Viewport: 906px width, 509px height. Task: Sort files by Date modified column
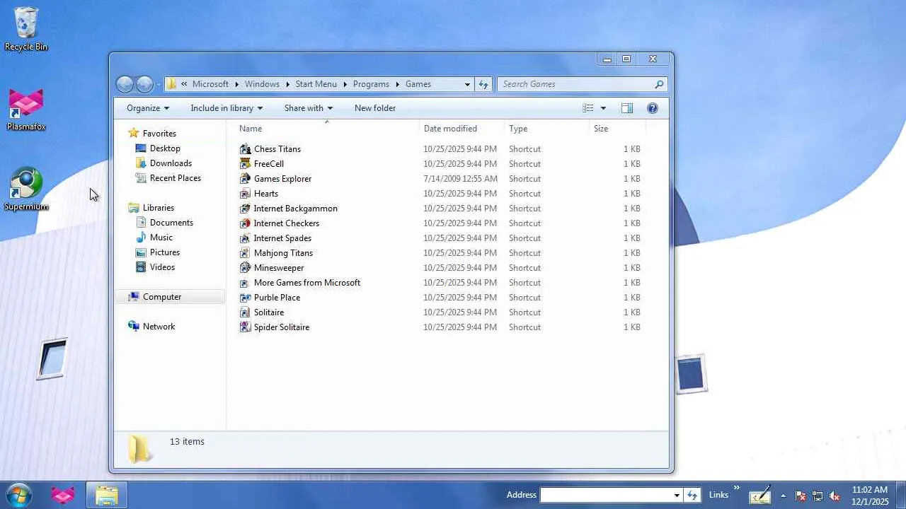tap(462, 129)
